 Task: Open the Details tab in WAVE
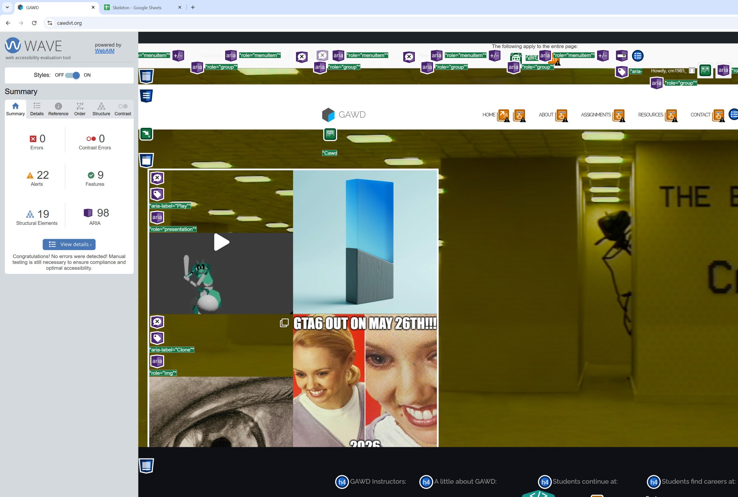coord(37,109)
